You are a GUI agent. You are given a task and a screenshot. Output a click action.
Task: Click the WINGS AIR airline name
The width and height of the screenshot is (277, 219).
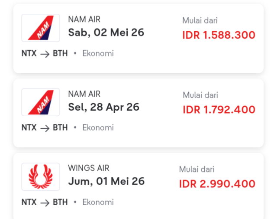click(x=89, y=168)
